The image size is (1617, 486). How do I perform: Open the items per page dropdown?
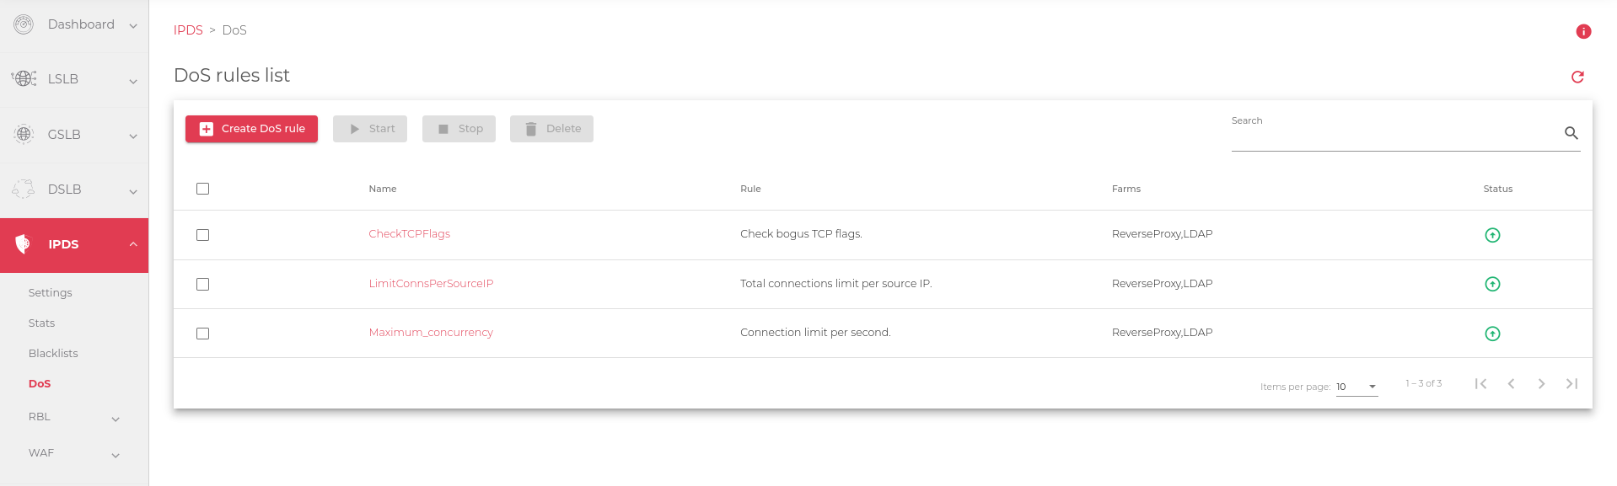[x=1356, y=387]
